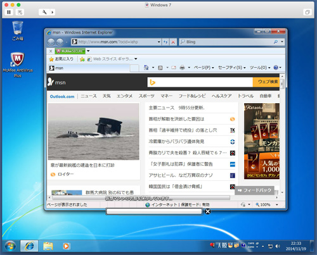Go back with IE back arrow button
317x255 pixels.
tap(51, 42)
